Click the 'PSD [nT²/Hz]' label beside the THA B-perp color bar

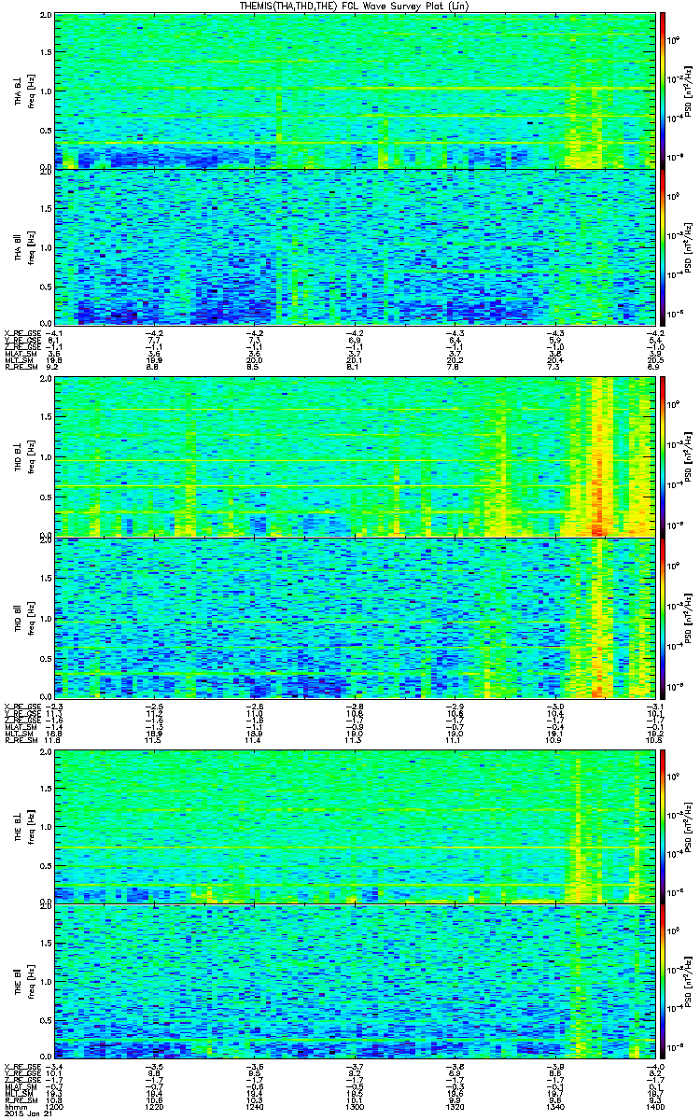(691, 91)
